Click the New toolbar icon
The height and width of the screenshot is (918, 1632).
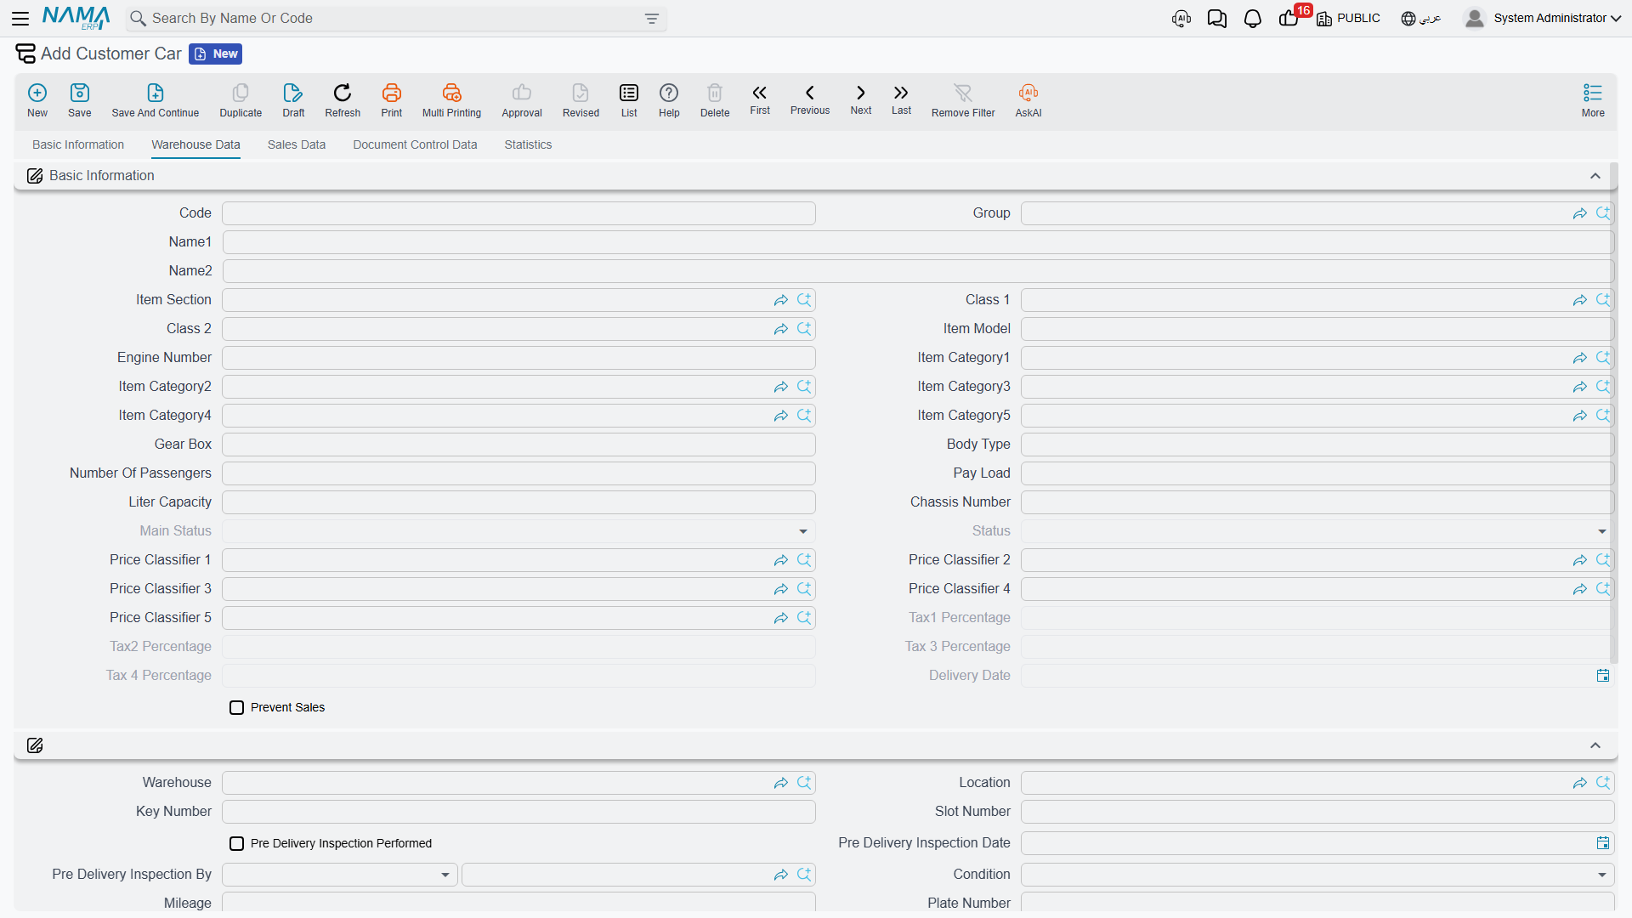click(x=37, y=99)
